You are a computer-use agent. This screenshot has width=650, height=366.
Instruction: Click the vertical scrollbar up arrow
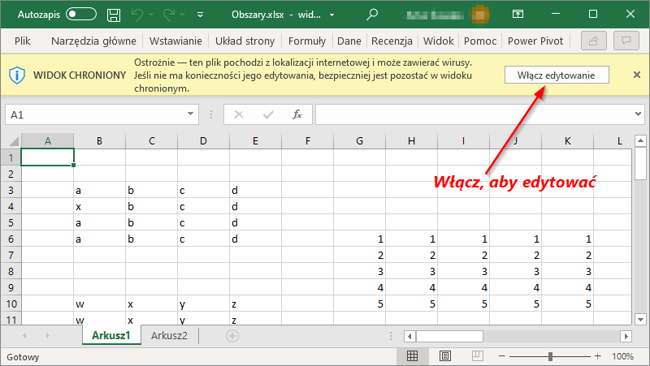(x=640, y=140)
